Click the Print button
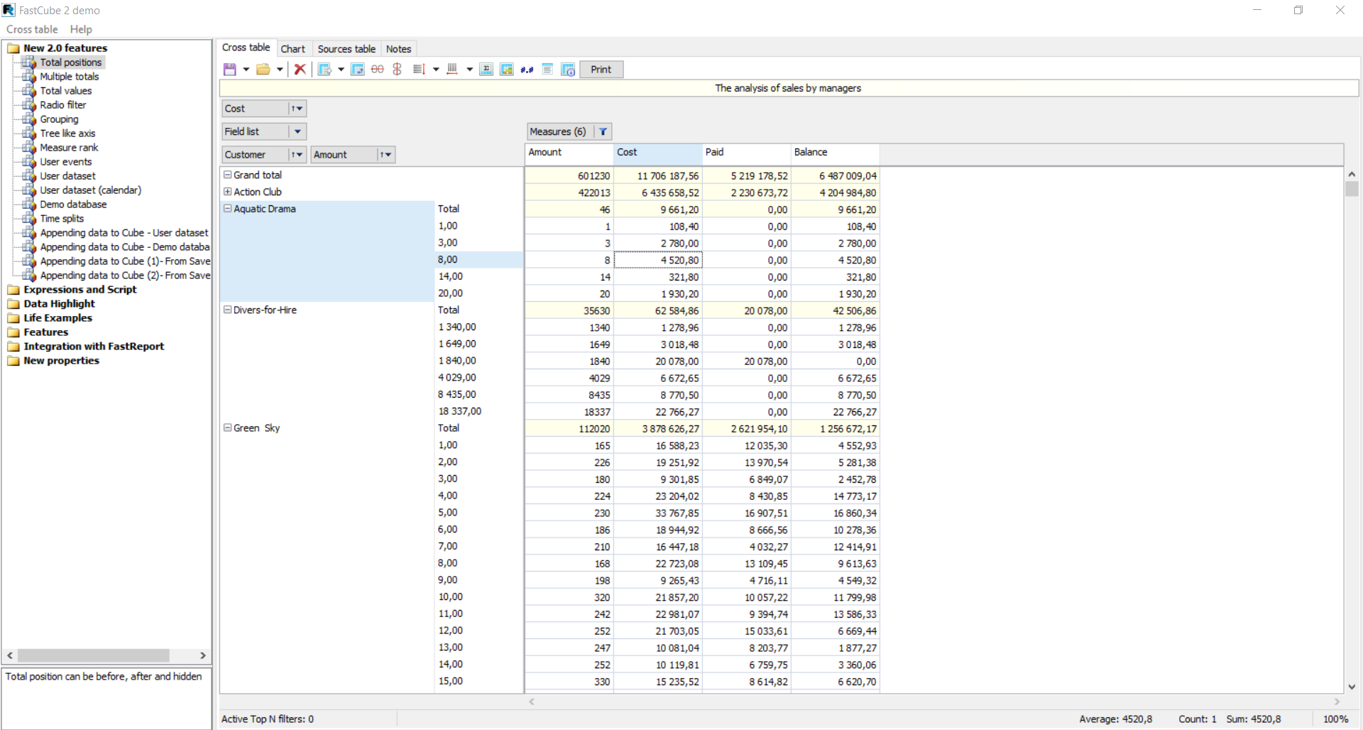This screenshot has height=730, width=1363. point(601,69)
